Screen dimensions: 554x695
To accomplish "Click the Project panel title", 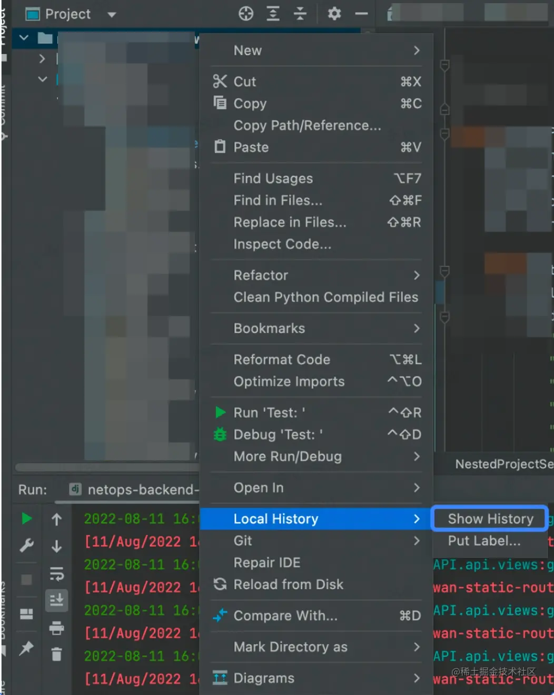I will tap(68, 14).
